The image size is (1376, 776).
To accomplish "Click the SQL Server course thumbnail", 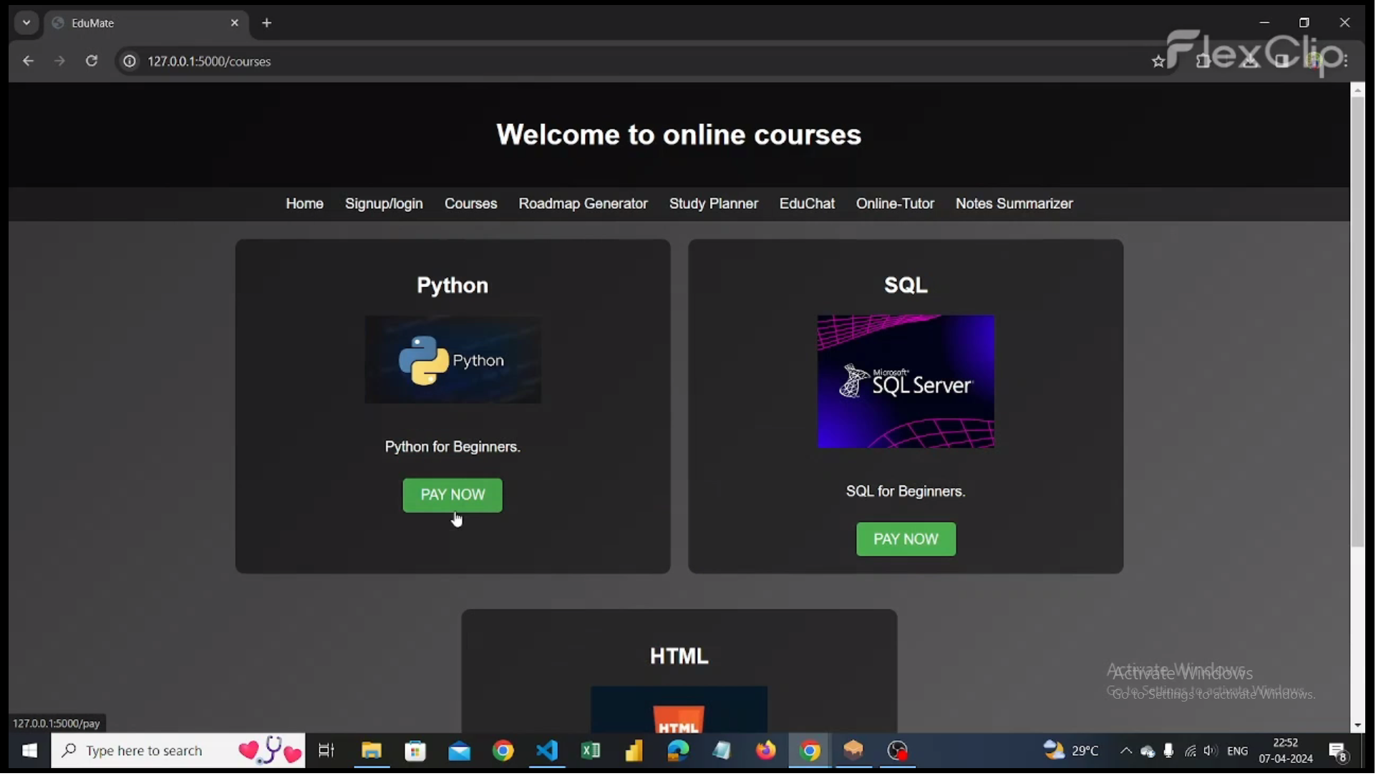I will tap(906, 382).
